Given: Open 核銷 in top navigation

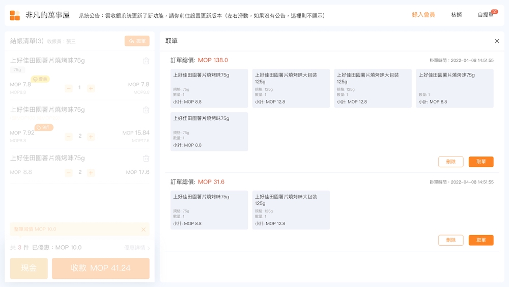Looking at the screenshot, I should pyautogui.click(x=456, y=15).
